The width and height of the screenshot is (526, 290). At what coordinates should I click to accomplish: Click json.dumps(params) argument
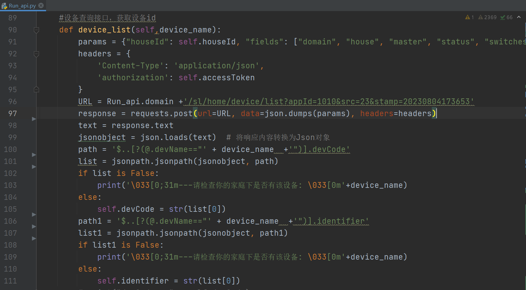point(308,113)
